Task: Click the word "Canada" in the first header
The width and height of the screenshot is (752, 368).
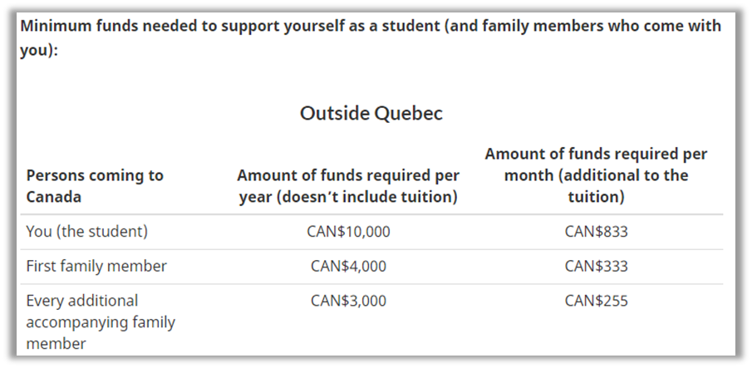Action: [x=53, y=198]
